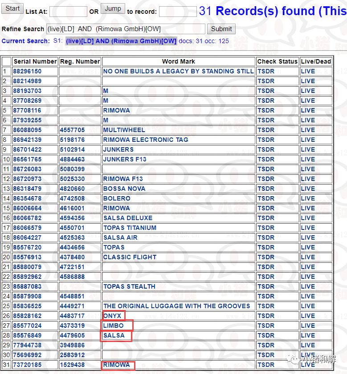The image size is (347, 374).
Task: Click Reg. Number column header
Action: coord(80,61)
